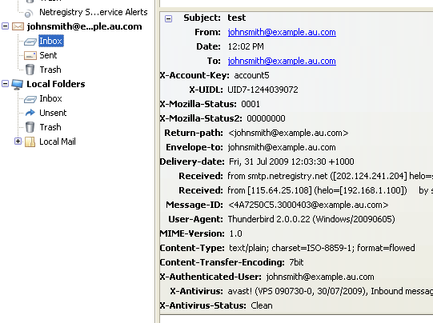Click the X-Account-Key value account5

[x=251, y=75]
